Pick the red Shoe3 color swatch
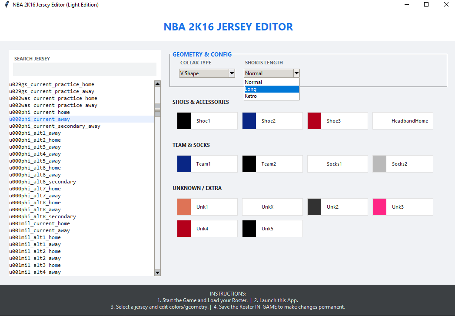 click(314, 121)
